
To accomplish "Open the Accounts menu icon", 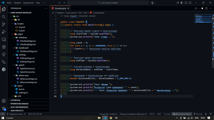I will [x=4, y=101].
